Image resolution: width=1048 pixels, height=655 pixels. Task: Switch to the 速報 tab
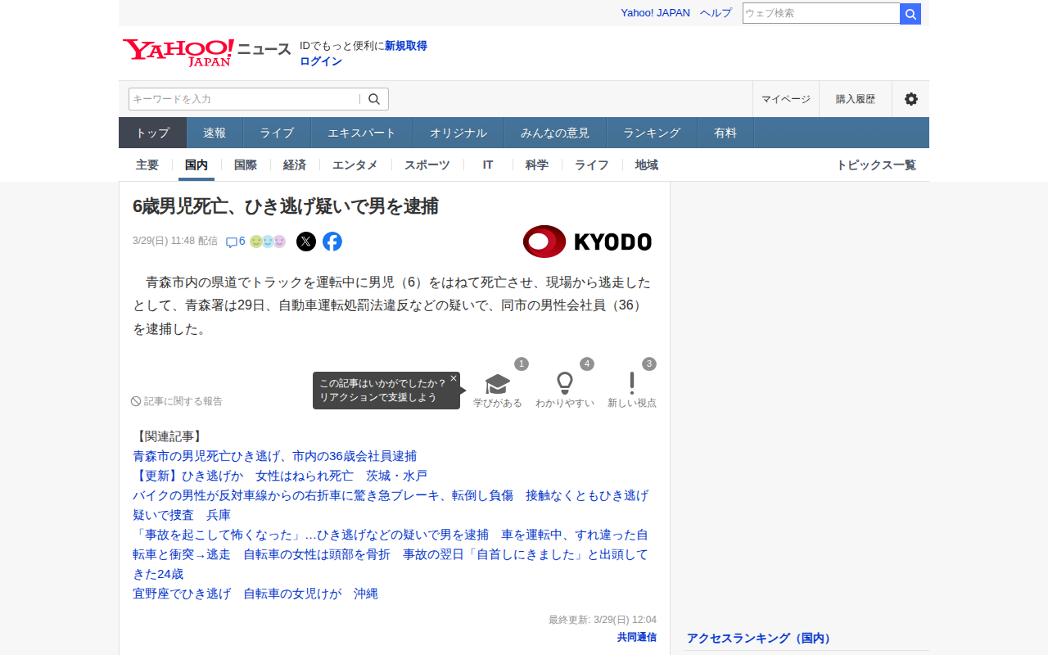point(215,133)
